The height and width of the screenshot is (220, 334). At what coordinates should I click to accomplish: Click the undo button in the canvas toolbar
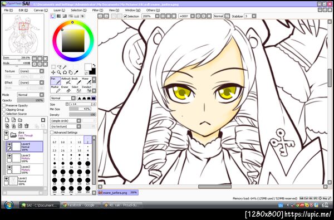coord(100,16)
